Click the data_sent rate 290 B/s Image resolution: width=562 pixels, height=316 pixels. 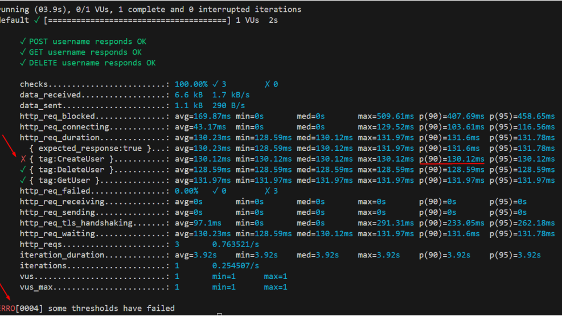click(x=228, y=106)
